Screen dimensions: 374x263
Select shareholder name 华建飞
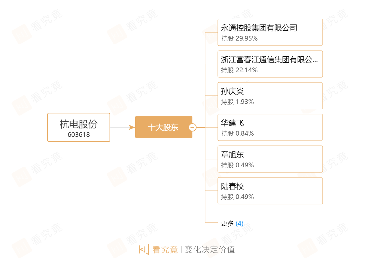232,123
